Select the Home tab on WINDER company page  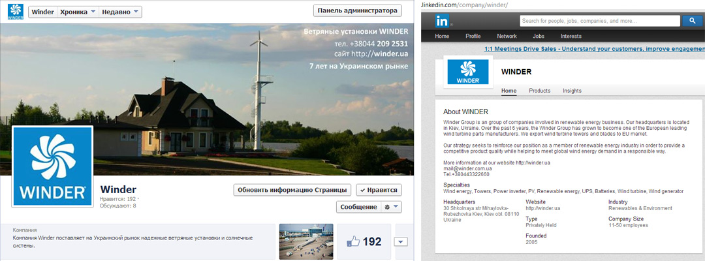point(509,91)
